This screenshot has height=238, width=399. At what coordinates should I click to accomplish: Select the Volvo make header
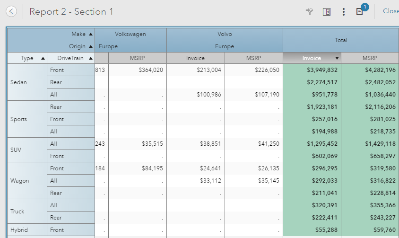pos(225,34)
